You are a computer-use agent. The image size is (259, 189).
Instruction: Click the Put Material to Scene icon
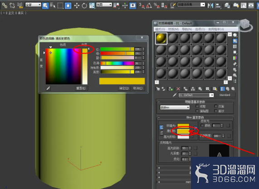tap(163, 89)
